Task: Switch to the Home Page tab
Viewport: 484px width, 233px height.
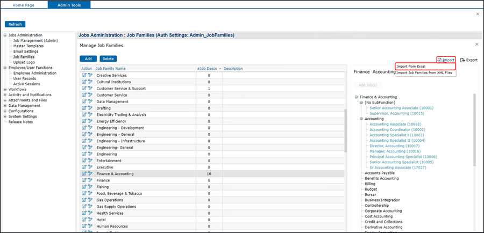Action: coord(24,4)
